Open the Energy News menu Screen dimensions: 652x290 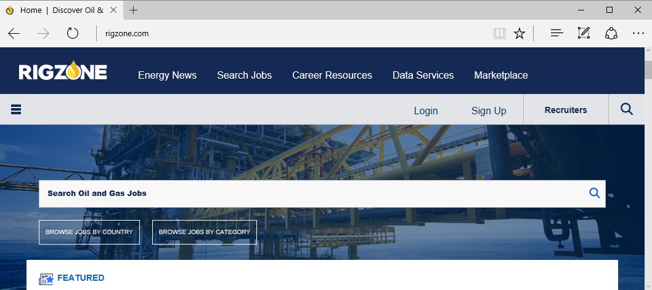point(167,75)
